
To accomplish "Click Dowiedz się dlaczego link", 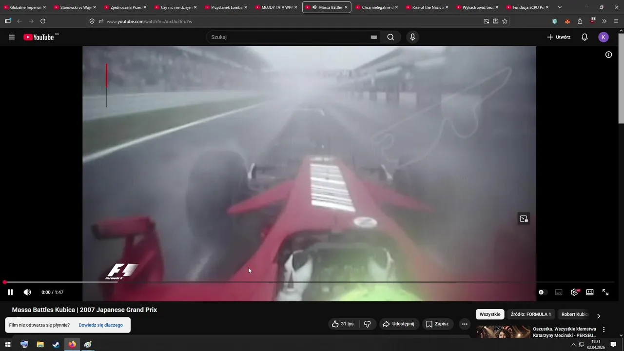I will tap(100, 325).
